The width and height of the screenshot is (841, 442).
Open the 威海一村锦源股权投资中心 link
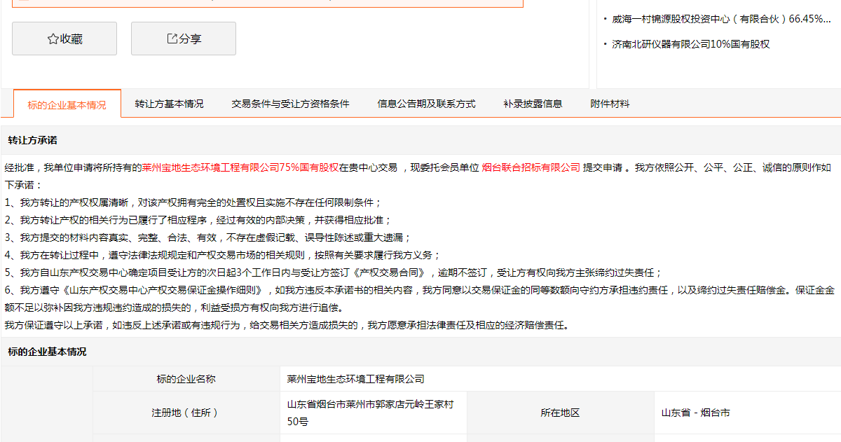point(721,19)
